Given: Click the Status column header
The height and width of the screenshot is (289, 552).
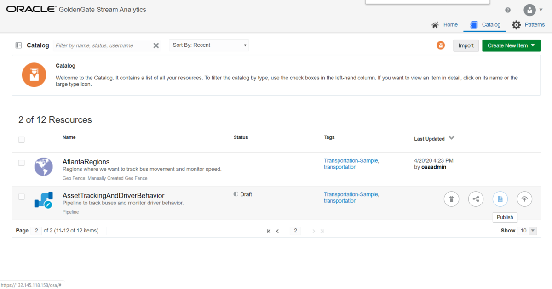Looking at the screenshot, I should 241,137.
